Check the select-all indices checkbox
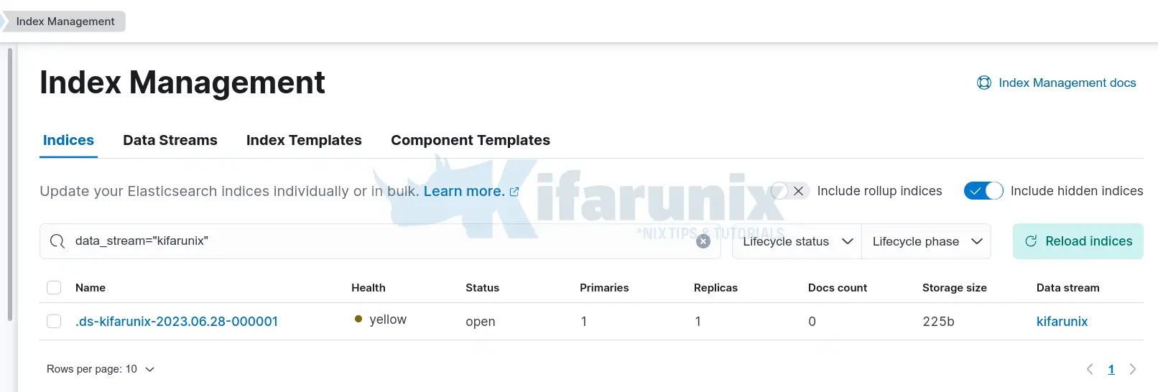The width and height of the screenshot is (1158, 392). pyautogui.click(x=54, y=288)
